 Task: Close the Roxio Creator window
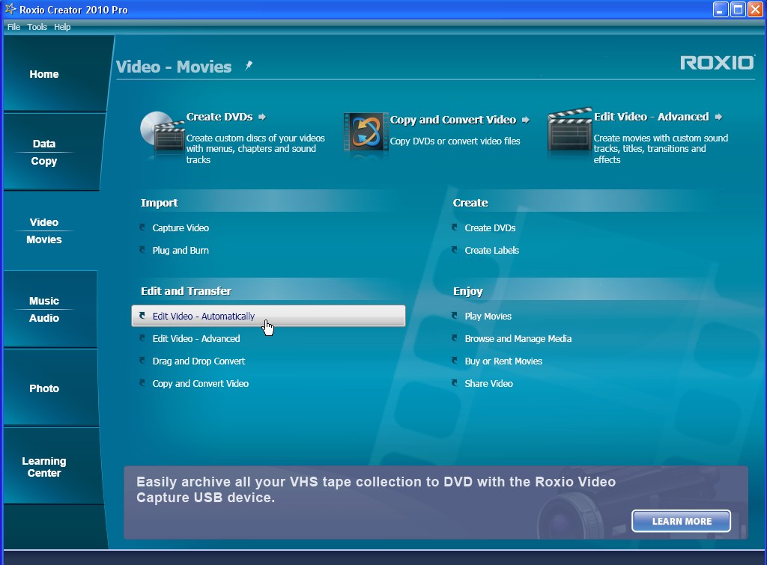click(755, 9)
